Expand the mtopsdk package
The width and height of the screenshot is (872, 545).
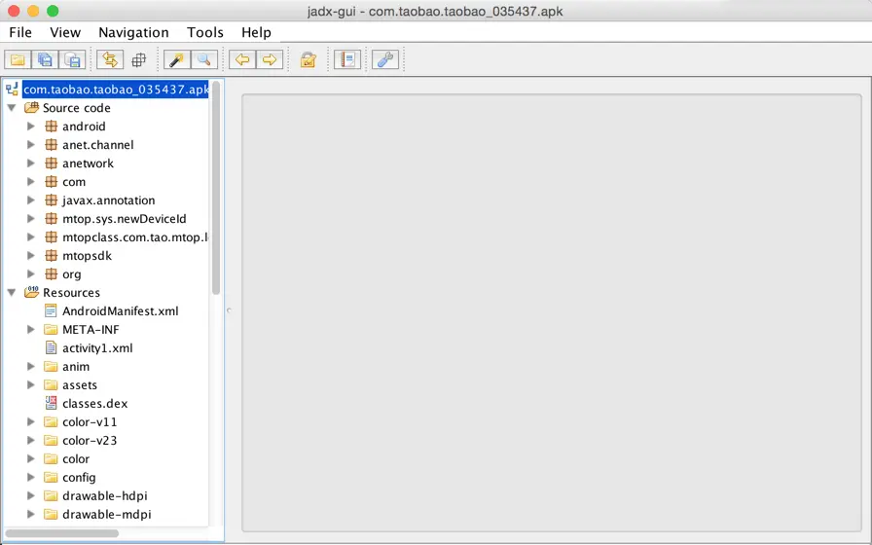pos(31,256)
